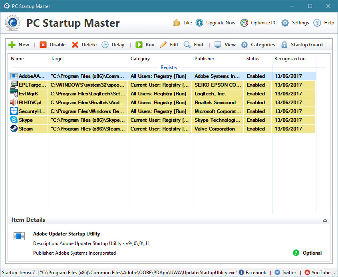Click the Edit pencil icon

point(163,45)
